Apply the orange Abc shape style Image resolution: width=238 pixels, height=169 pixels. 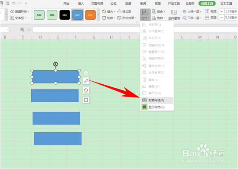90,15
